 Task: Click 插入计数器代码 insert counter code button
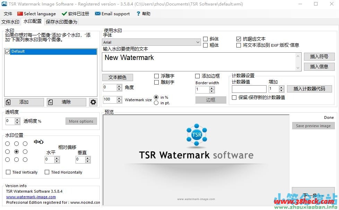pyautogui.click(x=309, y=89)
